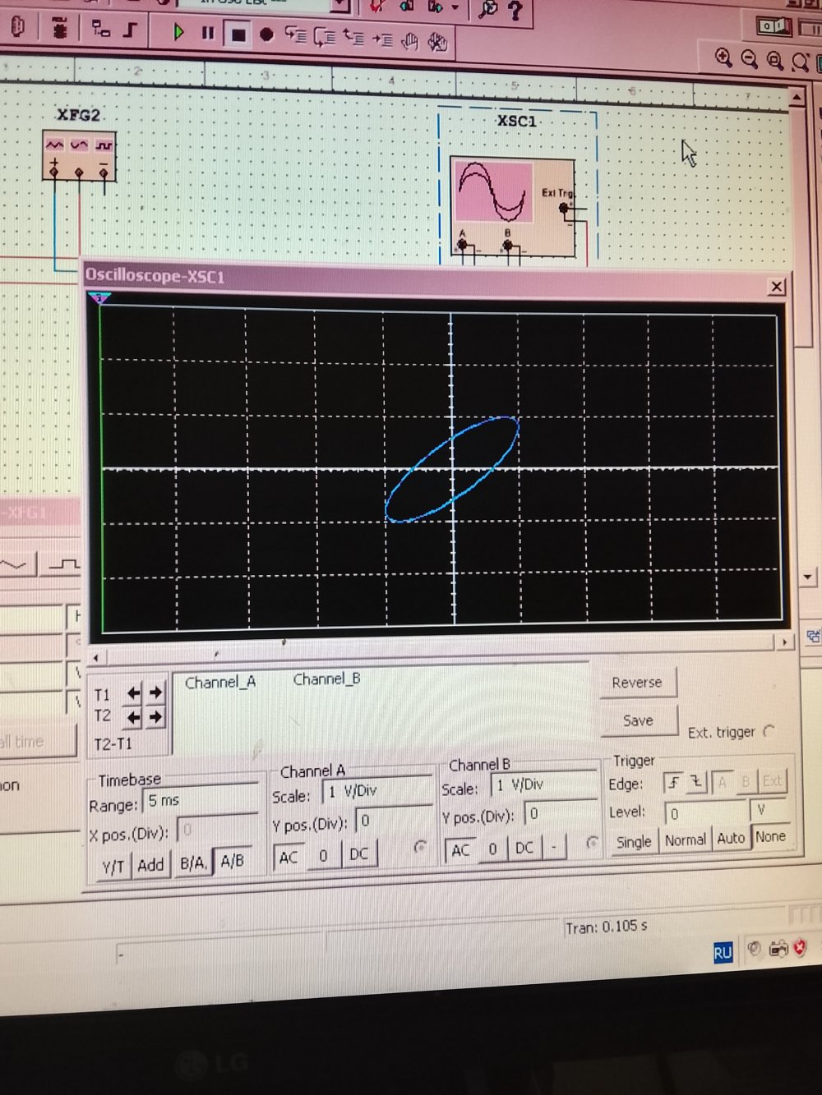Click the zoom out magnifier icon
Screen dimensions: 822x1095
click(x=749, y=59)
